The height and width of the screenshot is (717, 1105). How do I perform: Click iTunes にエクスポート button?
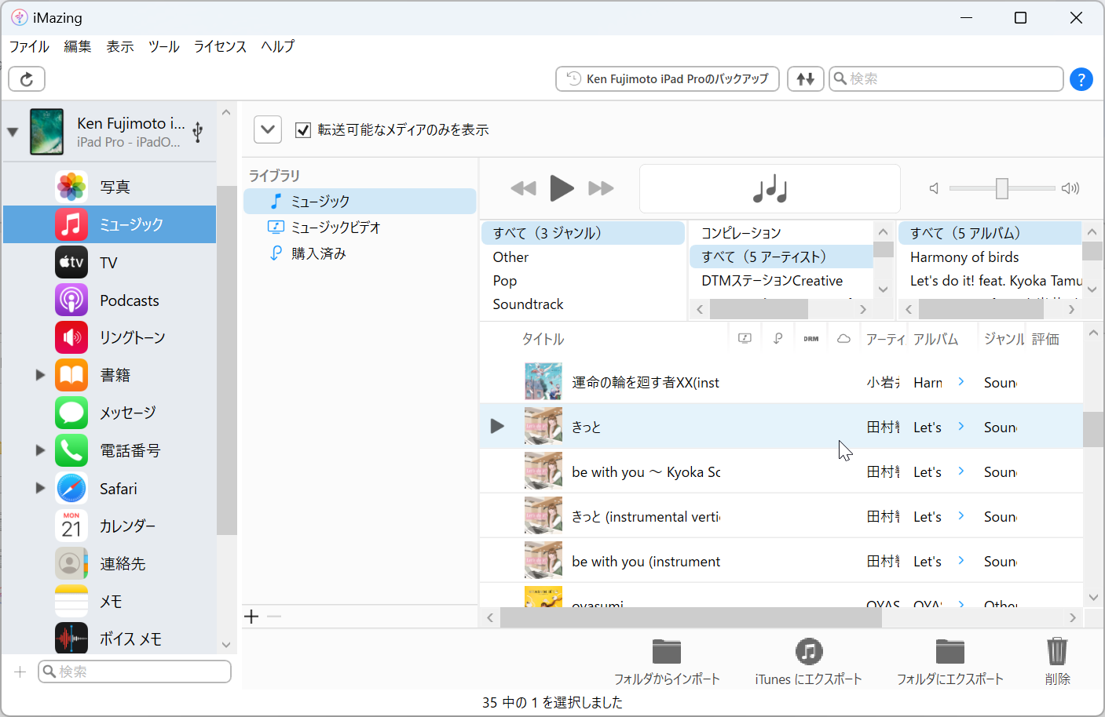(x=808, y=663)
